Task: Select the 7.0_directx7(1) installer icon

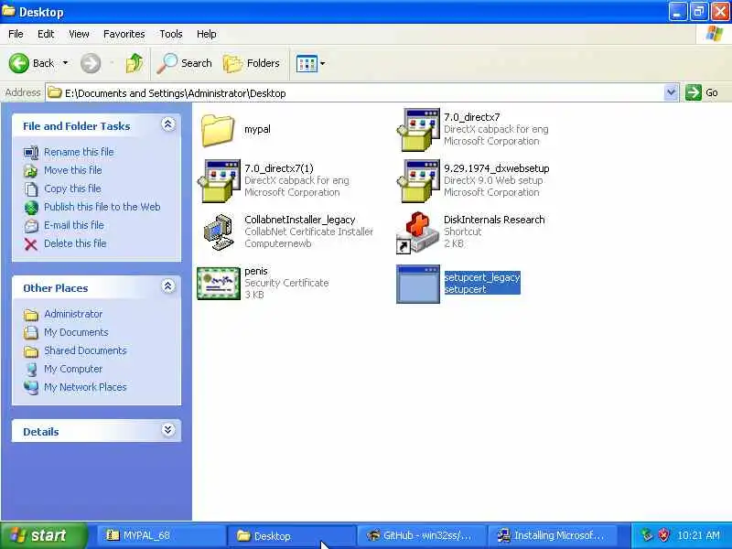Action: 219,180
